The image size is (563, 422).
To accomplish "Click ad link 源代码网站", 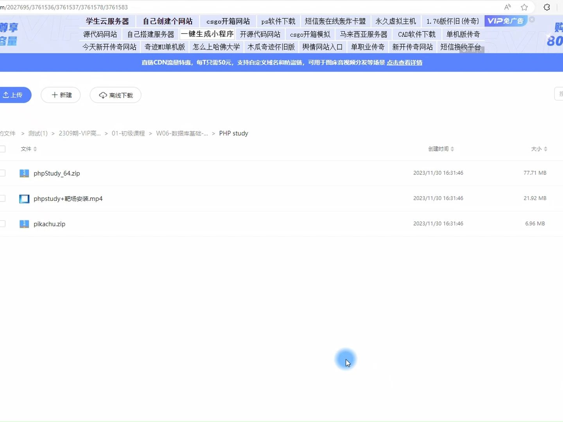I will pyautogui.click(x=100, y=34).
